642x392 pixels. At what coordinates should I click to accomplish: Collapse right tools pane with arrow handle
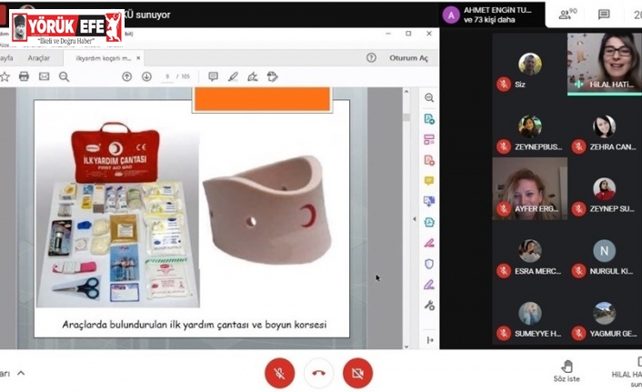click(x=415, y=219)
